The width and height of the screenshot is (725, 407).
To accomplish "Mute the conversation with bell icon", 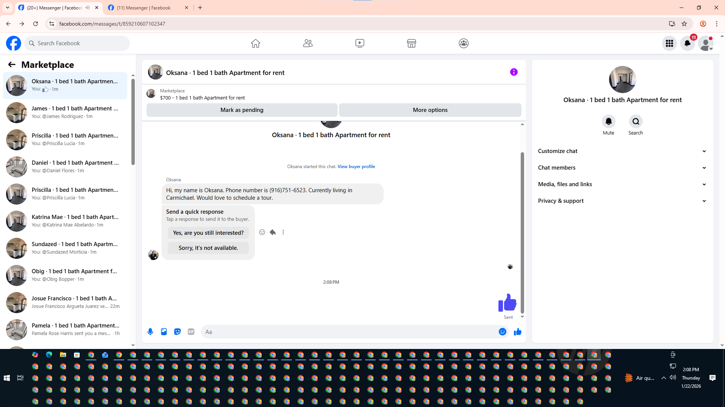I will tap(609, 121).
